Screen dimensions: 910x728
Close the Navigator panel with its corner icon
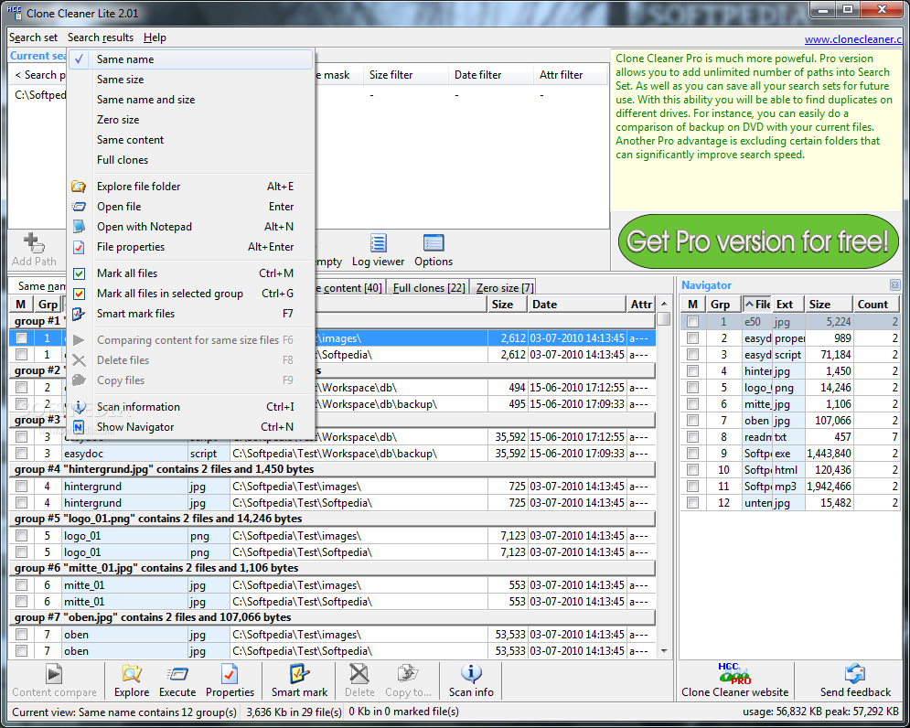(895, 285)
